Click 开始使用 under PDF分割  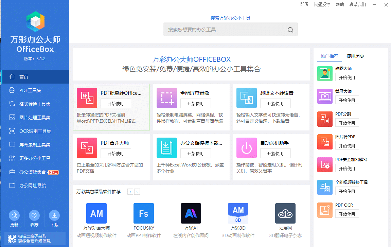pyautogui.click(x=347, y=123)
